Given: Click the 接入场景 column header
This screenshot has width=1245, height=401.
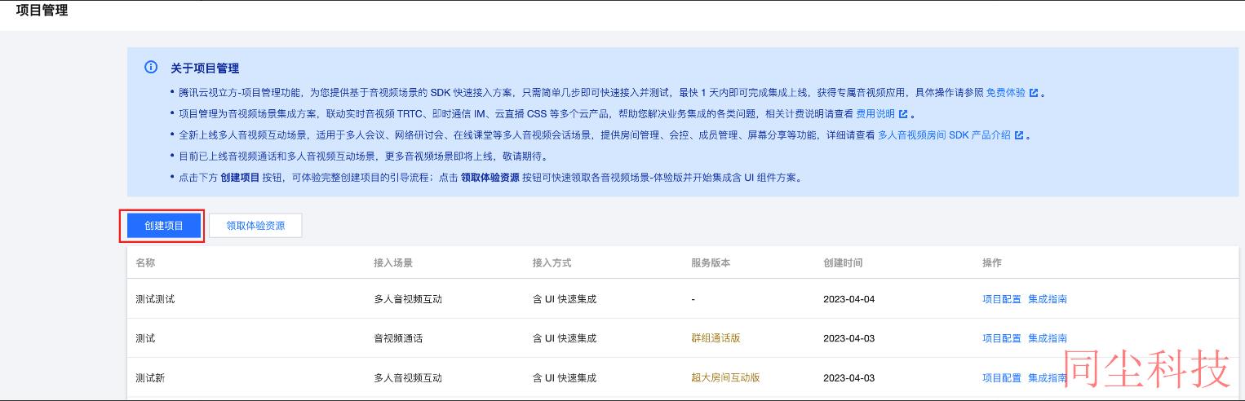Looking at the screenshot, I should pyautogui.click(x=393, y=262).
